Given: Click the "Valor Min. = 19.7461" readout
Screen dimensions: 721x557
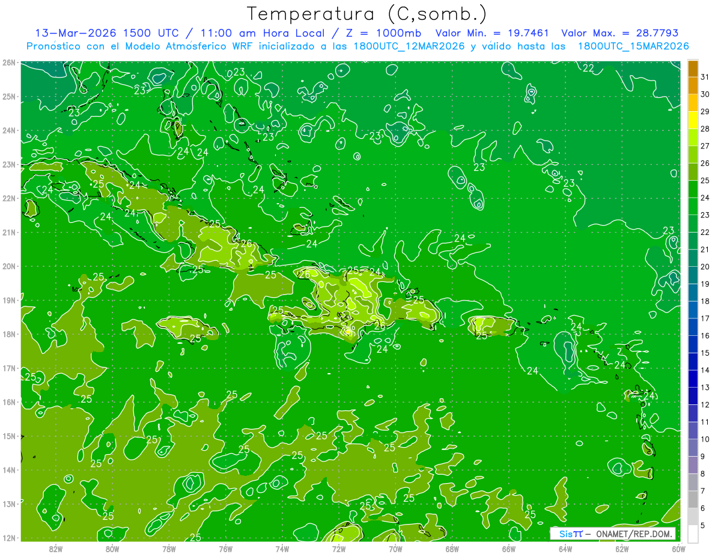Looking at the screenshot, I should click(x=492, y=33).
